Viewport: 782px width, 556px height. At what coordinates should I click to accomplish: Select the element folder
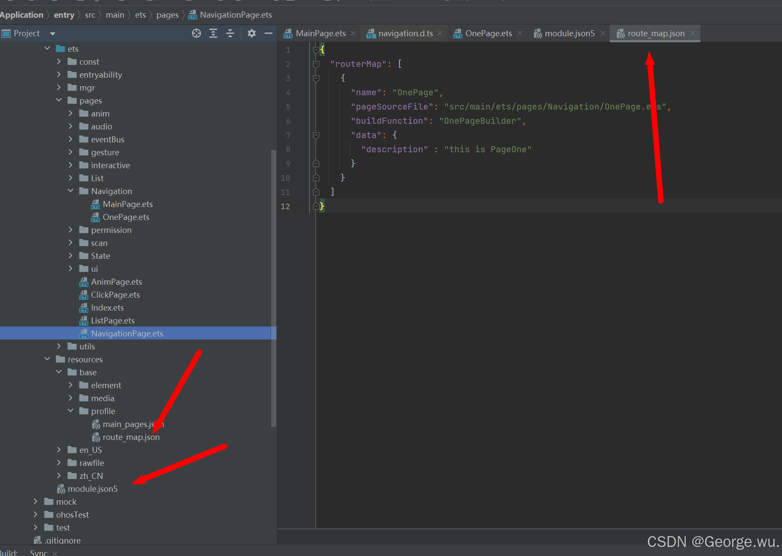[106, 385]
